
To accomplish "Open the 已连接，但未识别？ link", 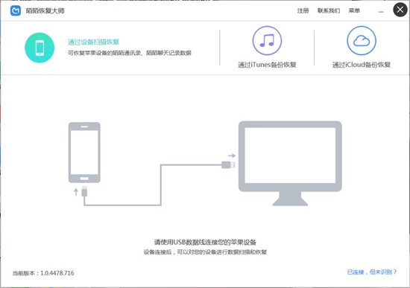I will click(x=372, y=272).
